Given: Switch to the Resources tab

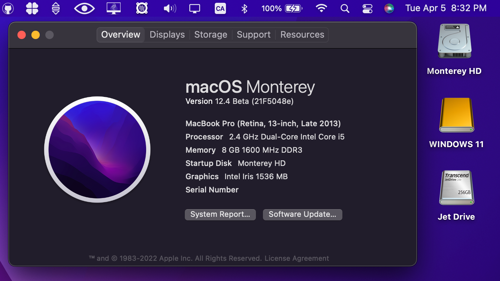Looking at the screenshot, I should (302, 35).
